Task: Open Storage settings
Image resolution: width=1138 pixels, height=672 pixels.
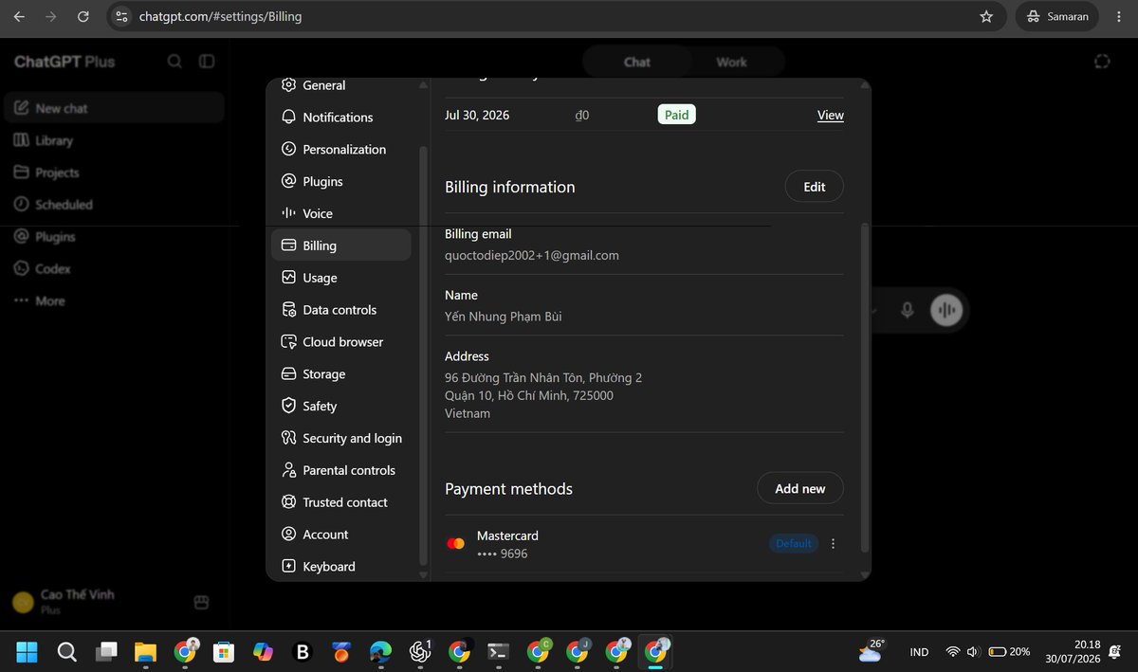Action: click(341, 374)
